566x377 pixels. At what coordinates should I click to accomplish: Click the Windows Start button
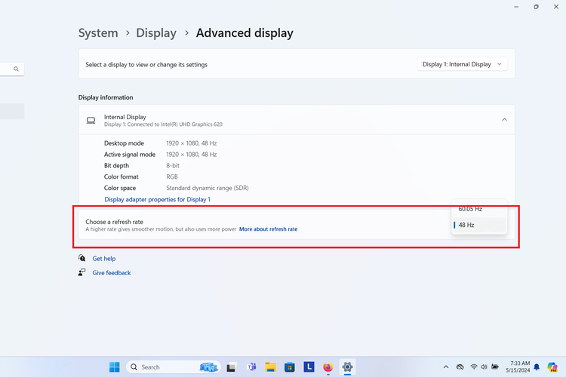click(x=115, y=367)
